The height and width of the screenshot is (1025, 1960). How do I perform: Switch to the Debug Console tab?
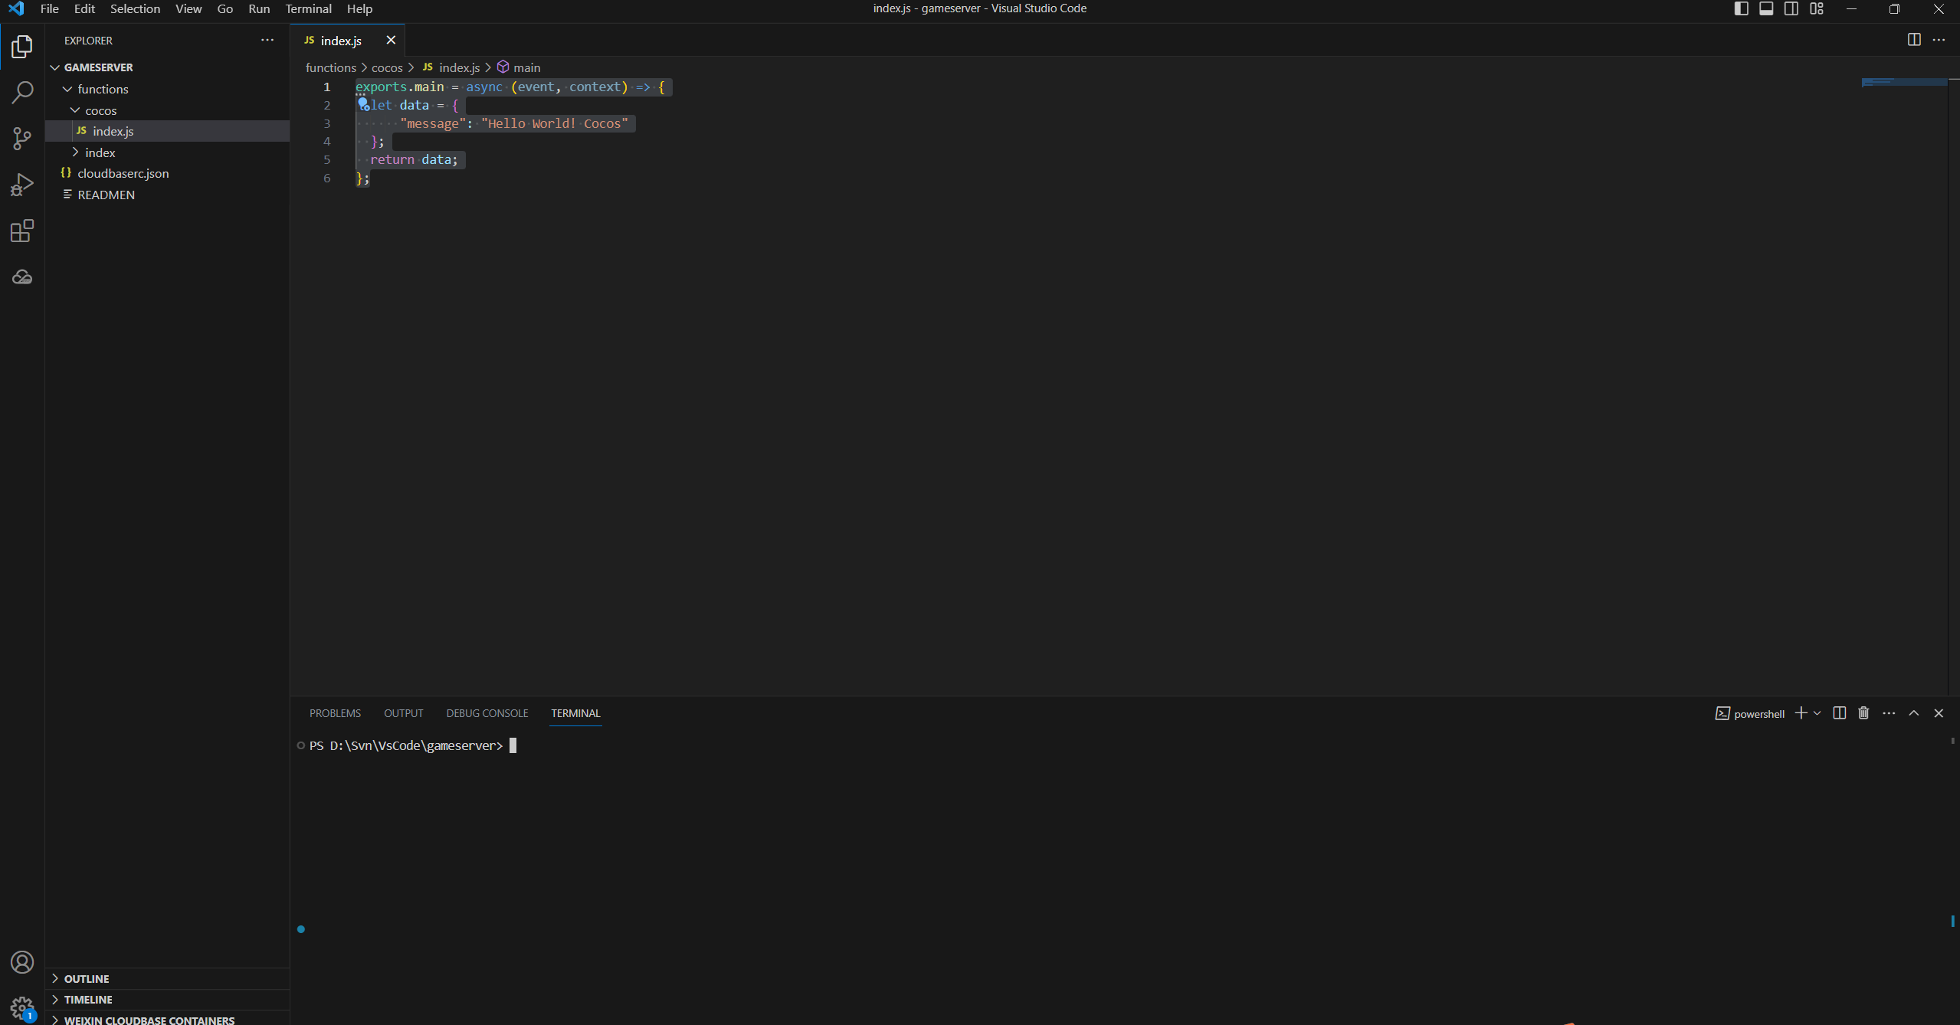487,713
